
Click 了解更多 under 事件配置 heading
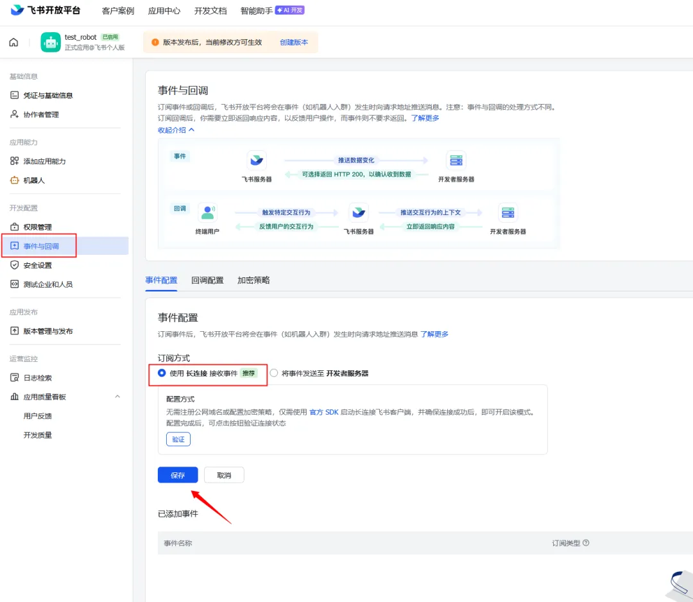click(x=434, y=334)
